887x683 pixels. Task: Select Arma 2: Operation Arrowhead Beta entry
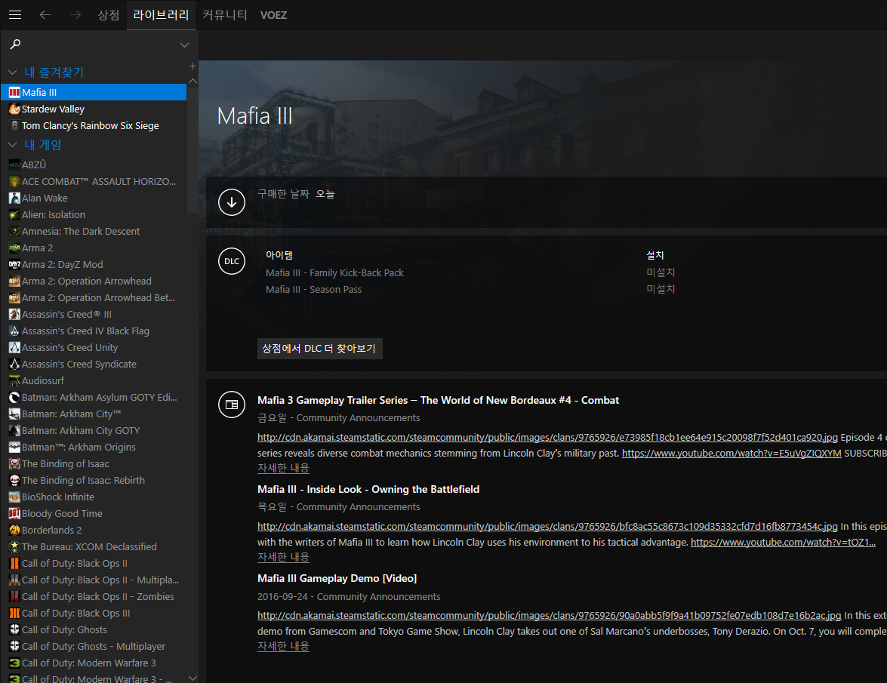click(x=94, y=298)
